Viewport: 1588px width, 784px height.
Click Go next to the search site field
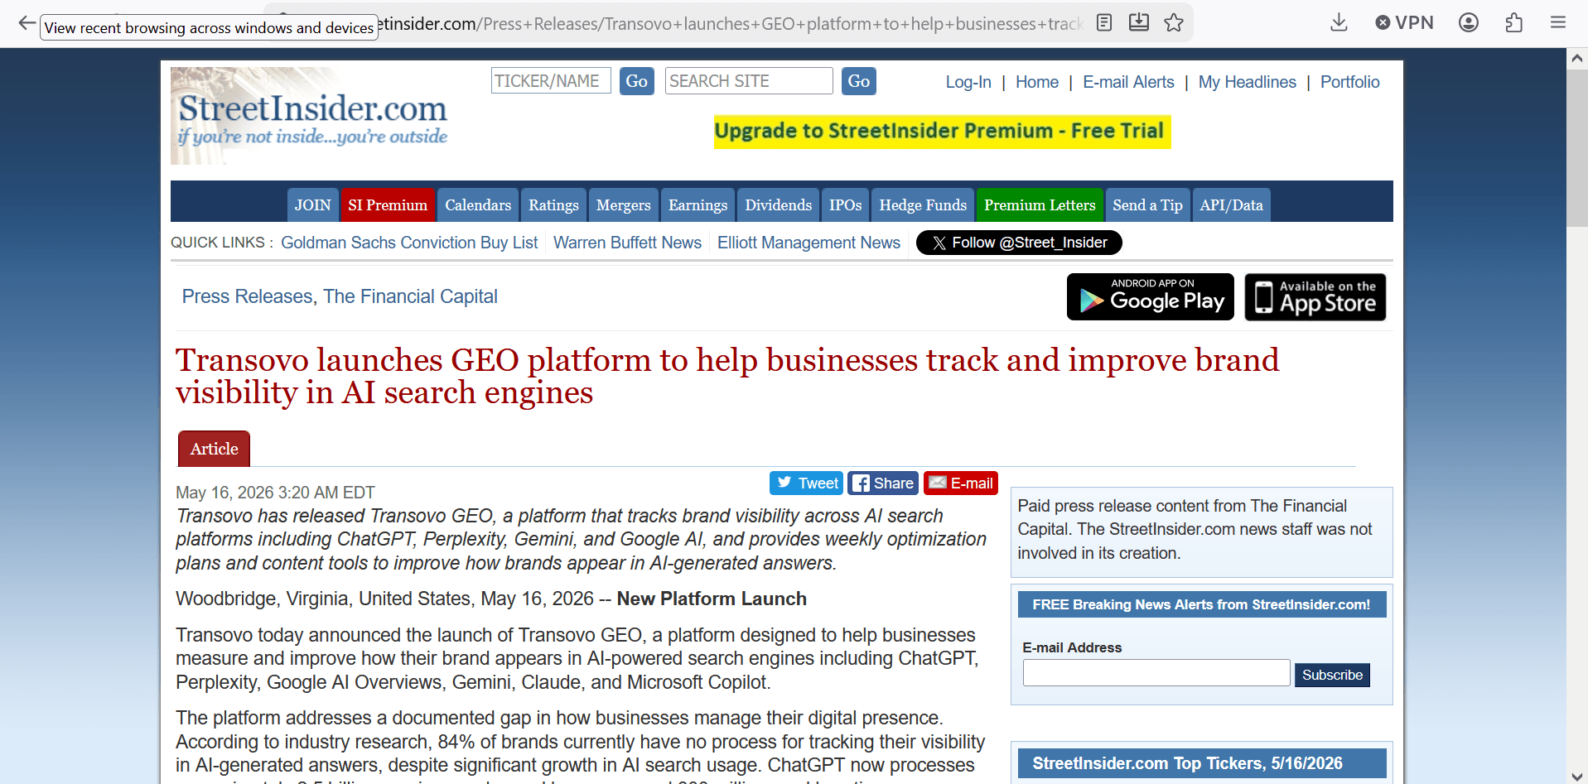[859, 81]
